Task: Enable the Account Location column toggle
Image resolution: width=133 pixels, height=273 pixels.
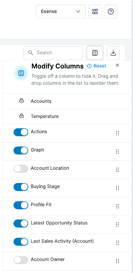Action: click(21, 169)
